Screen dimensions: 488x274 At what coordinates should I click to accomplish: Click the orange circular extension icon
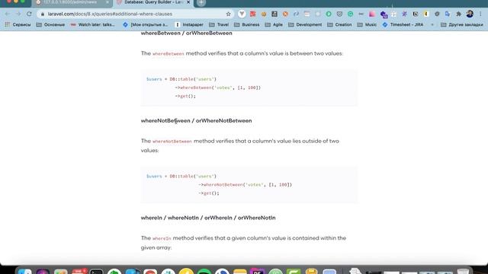[285, 14]
